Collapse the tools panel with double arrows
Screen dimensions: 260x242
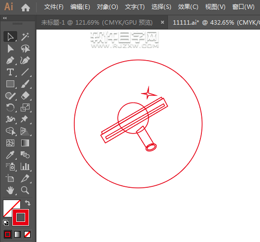point(5,18)
